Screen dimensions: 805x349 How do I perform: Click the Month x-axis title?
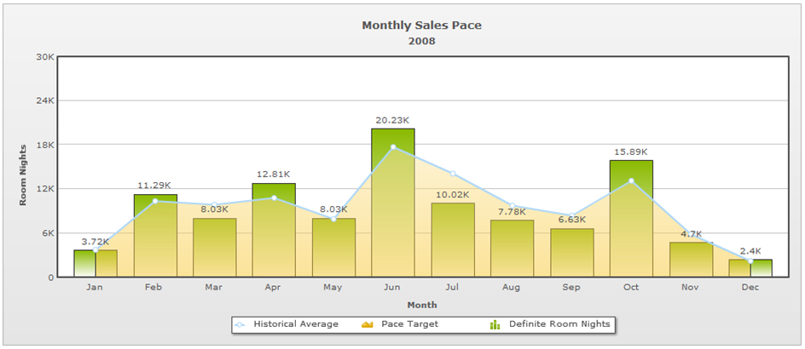point(422,306)
